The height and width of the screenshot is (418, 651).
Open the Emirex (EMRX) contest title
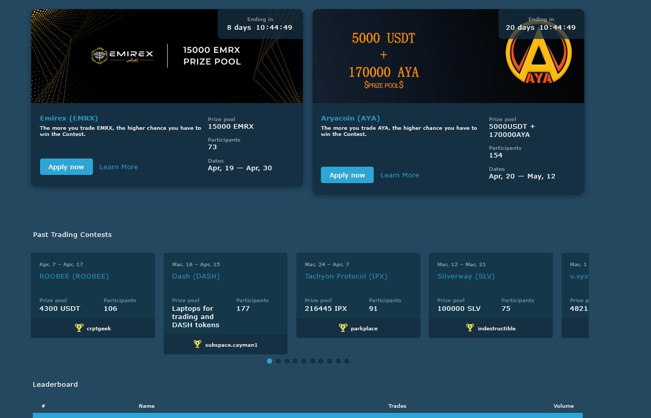tap(69, 118)
